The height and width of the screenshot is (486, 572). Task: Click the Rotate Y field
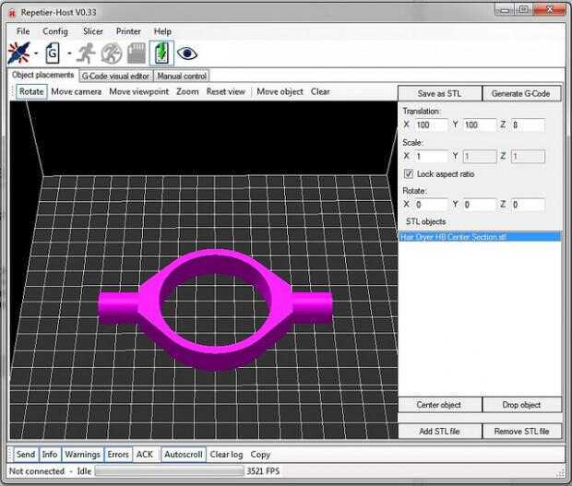click(480, 205)
